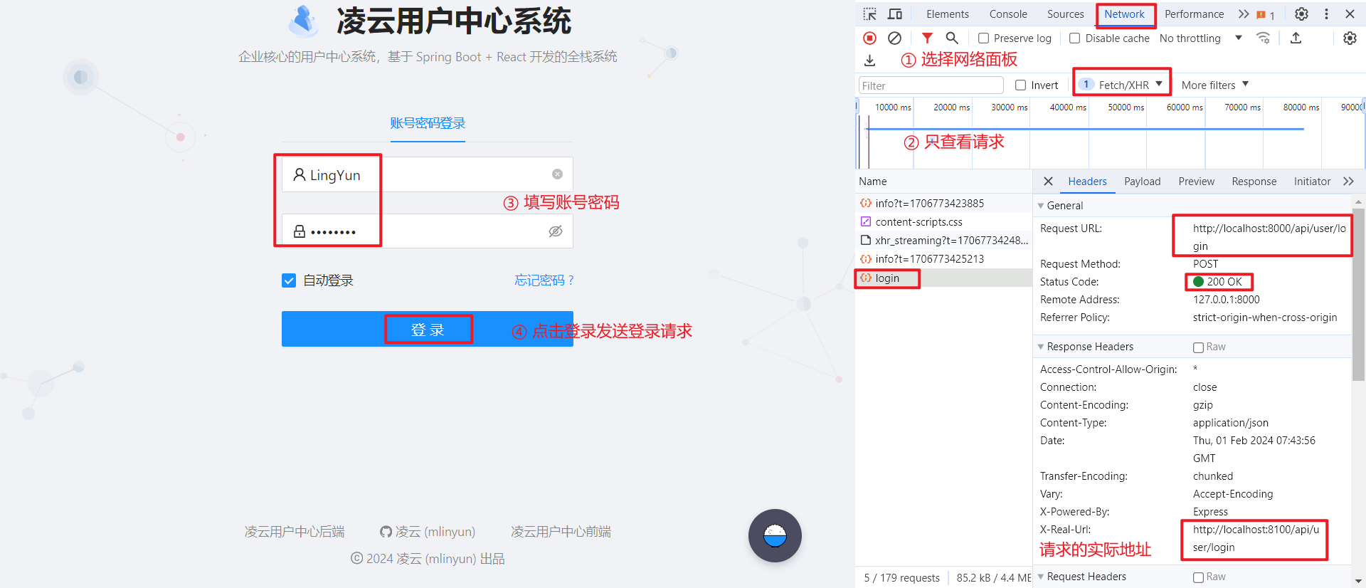This screenshot has height=588, width=1366.
Task: Open the network search magnifier
Action: click(952, 38)
